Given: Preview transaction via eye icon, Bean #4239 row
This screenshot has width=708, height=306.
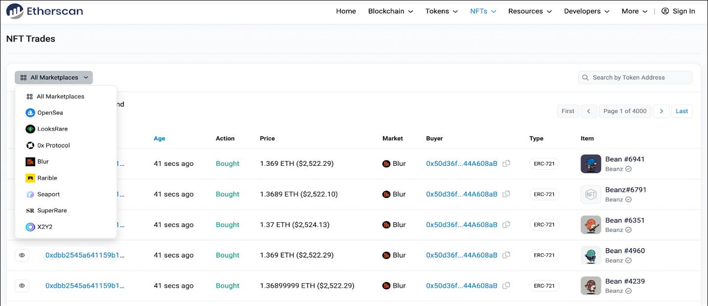Looking at the screenshot, I should [22, 286].
